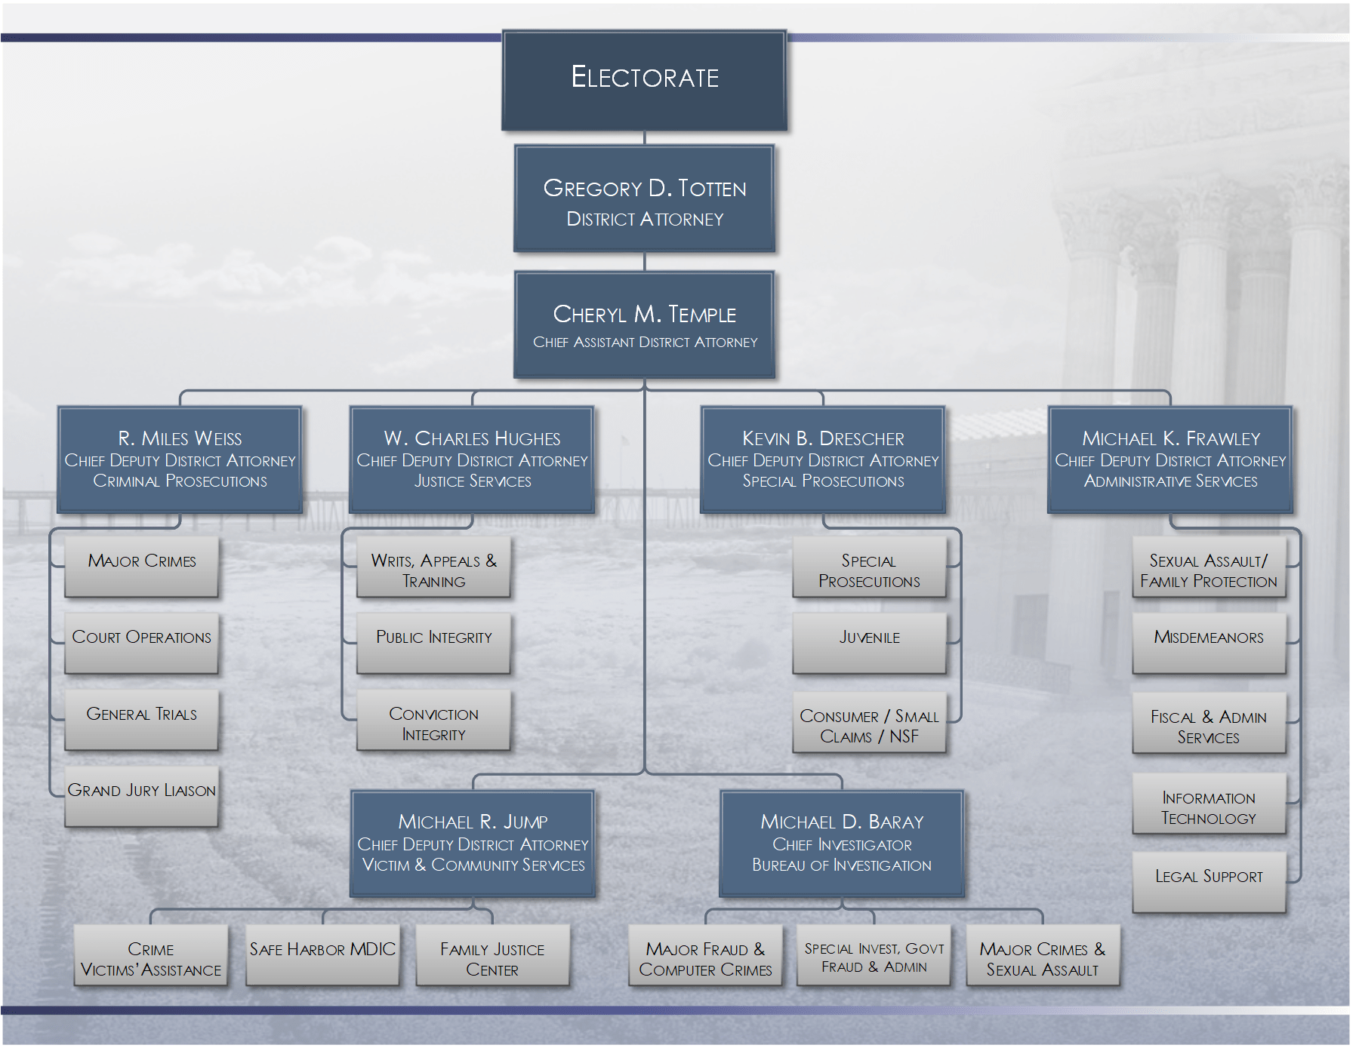The image size is (1359, 1048).
Task: Select the Misdemeanors unit box
Action: click(x=1209, y=644)
